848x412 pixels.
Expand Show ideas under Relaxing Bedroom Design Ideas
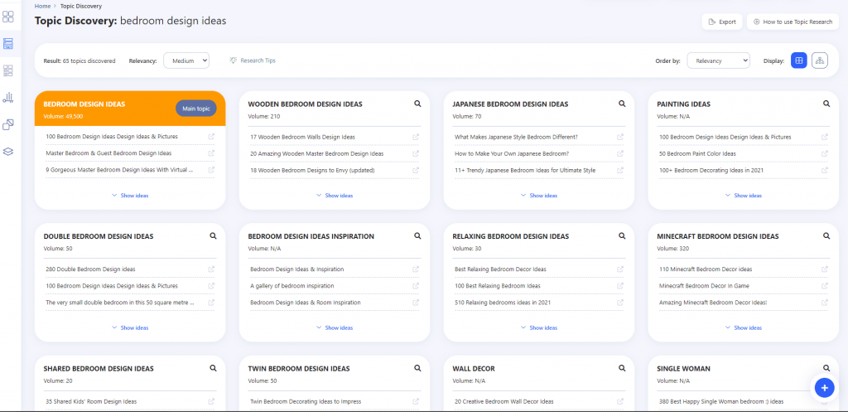point(538,327)
